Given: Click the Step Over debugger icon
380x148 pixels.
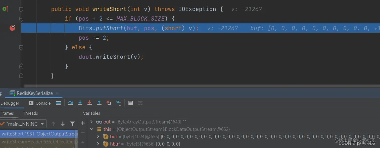Looking at the screenshot, I should (x=70, y=103).
